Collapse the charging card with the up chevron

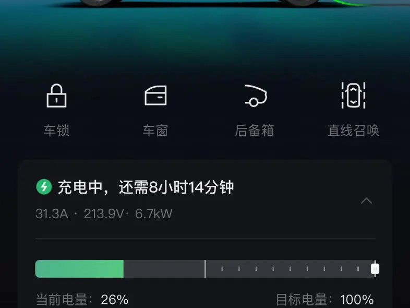click(x=366, y=201)
